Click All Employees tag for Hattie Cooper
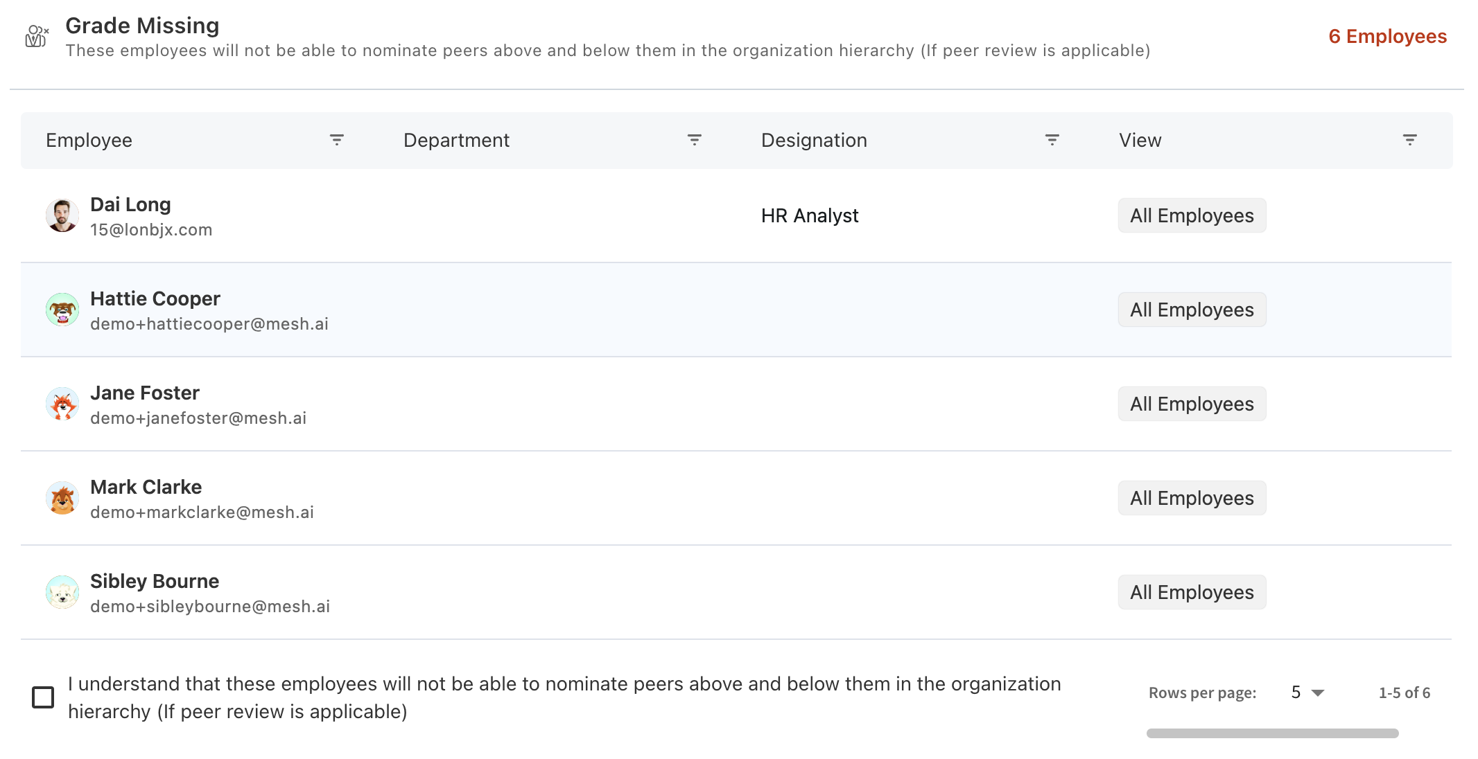 click(1192, 310)
